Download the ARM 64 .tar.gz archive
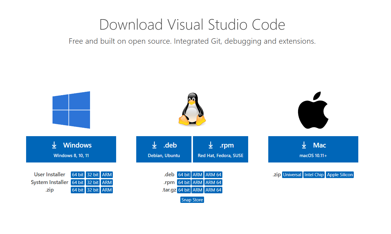391x234 pixels. (213, 190)
